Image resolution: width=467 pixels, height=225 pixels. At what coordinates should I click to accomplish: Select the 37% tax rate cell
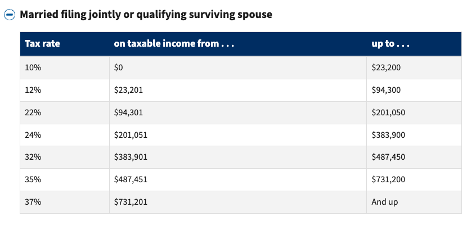click(33, 201)
